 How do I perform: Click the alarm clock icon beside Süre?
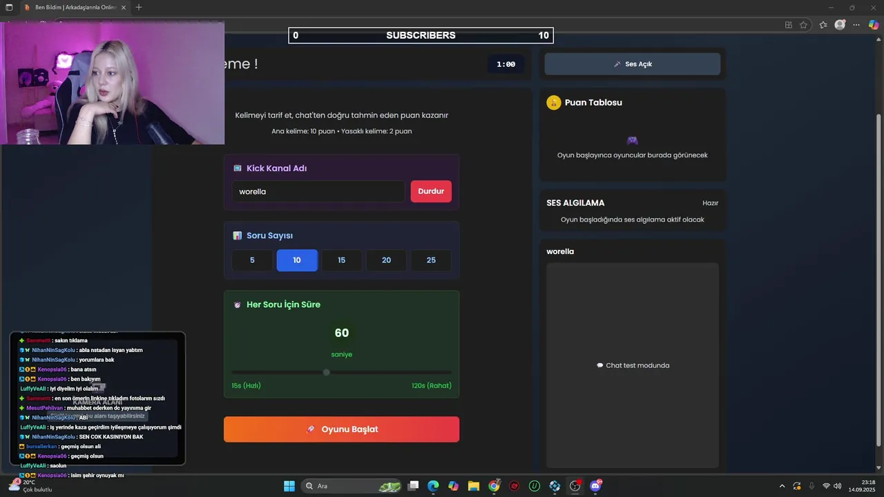tap(238, 304)
